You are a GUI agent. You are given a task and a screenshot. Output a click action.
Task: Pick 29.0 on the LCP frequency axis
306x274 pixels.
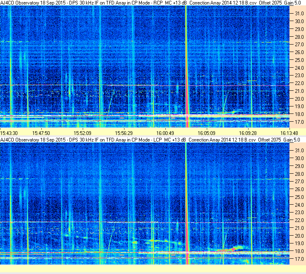pyautogui.click(x=299, y=166)
